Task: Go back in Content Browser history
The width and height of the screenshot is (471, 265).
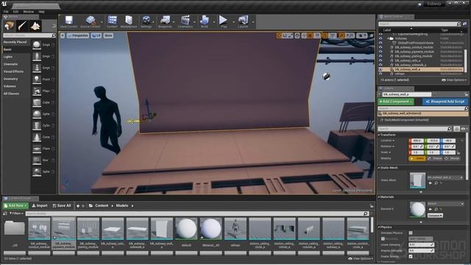Action: pos(78,206)
